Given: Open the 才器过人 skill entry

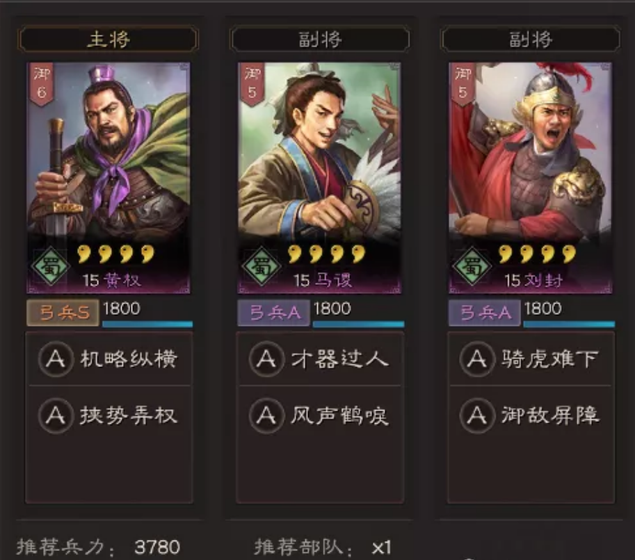Looking at the screenshot, I should 320,359.
